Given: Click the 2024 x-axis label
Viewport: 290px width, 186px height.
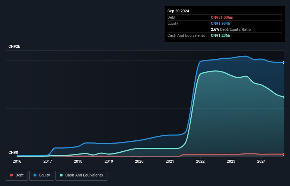Looking at the screenshot, I should pos(261,161).
